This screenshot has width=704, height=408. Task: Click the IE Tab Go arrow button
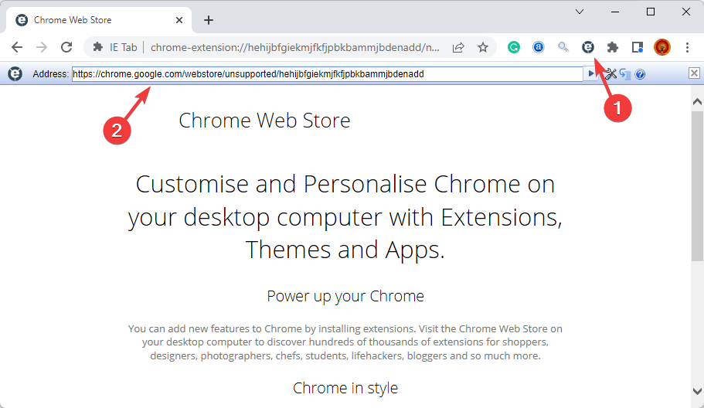tap(590, 73)
